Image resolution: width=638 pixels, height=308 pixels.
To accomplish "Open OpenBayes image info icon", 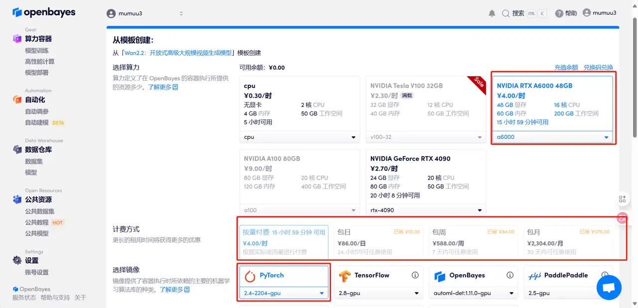I will tap(510, 275).
